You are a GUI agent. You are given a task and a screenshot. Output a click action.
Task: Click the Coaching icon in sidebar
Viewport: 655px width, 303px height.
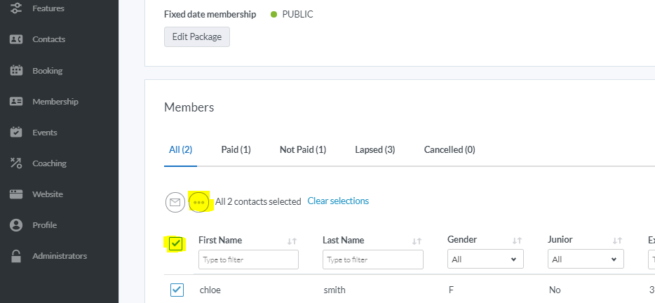coord(16,163)
